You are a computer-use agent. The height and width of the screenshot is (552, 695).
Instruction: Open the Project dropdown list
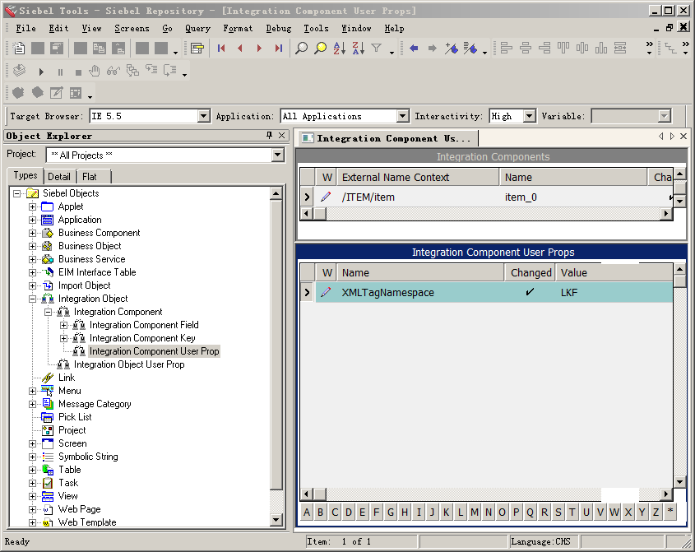277,155
